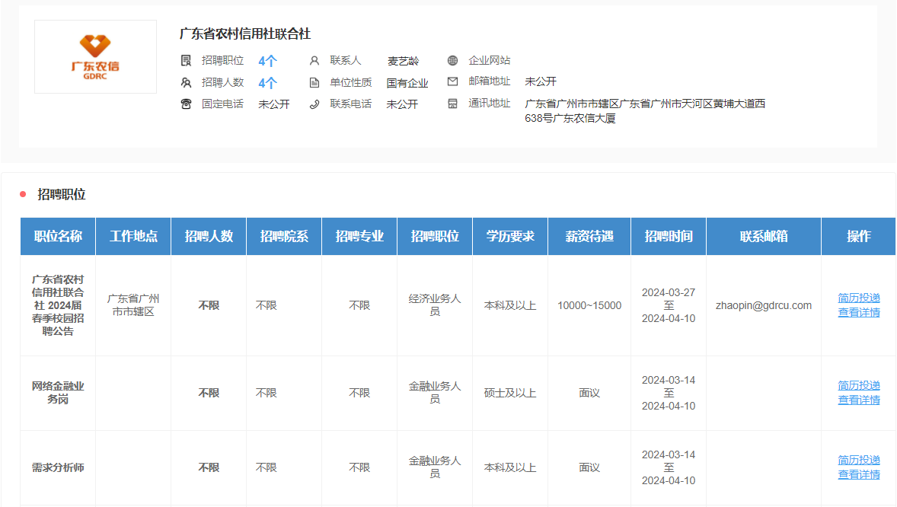897x507 pixels.
Task: Click the 固定电话 telephone icon
Action: click(186, 104)
